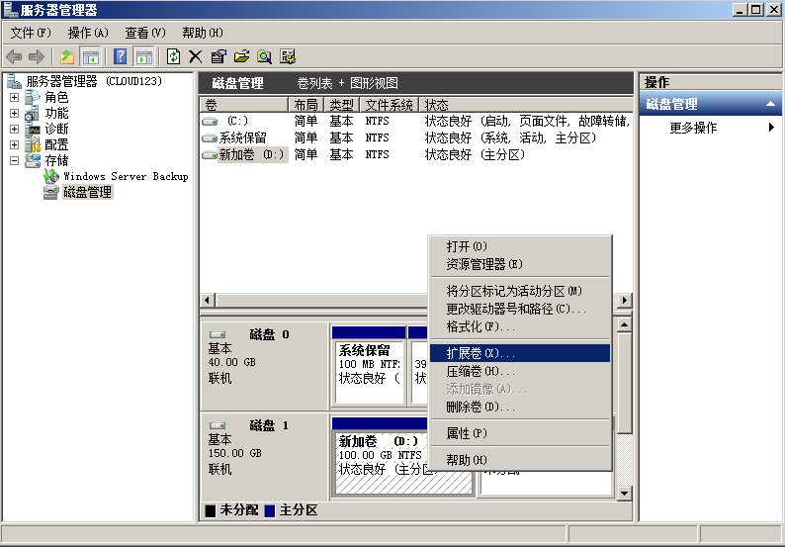The width and height of the screenshot is (785, 547).
Task: Click the Help question mark toolbar icon
Action: tap(121, 57)
